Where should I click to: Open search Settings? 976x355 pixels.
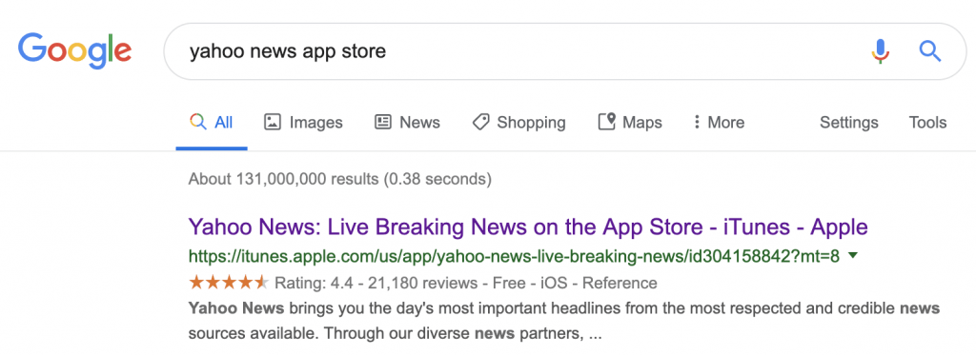pyautogui.click(x=849, y=123)
